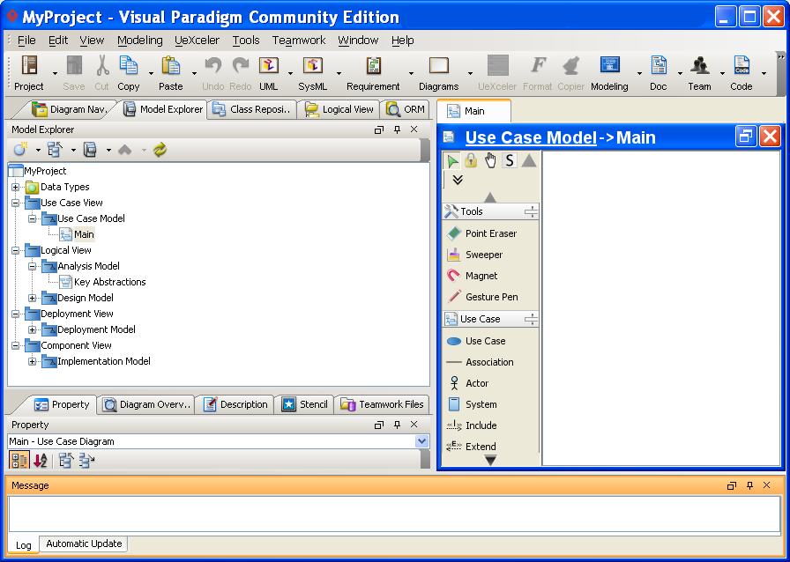Select the Main diagram in the tree
Image resolution: width=790 pixels, height=562 pixels.
point(84,234)
